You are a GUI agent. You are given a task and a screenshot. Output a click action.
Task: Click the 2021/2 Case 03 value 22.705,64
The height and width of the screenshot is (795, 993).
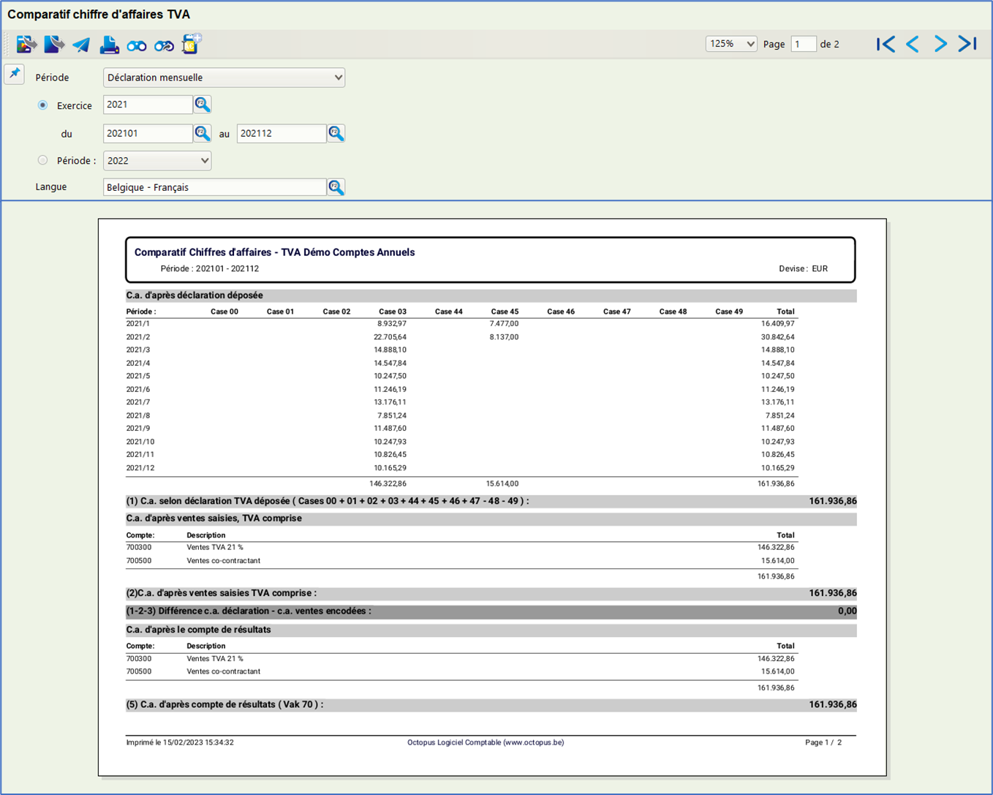[390, 337]
